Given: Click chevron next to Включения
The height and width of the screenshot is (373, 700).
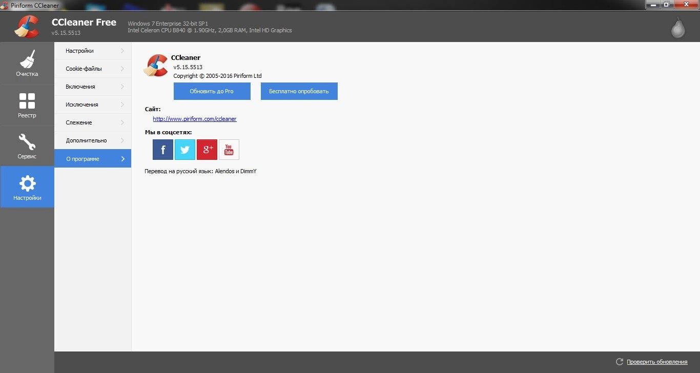Looking at the screenshot, I should click(122, 87).
